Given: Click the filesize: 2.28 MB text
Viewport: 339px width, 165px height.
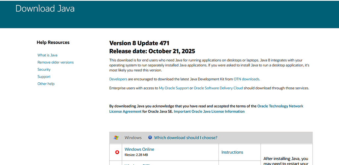Looking at the screenshot, I should (136, 155).
